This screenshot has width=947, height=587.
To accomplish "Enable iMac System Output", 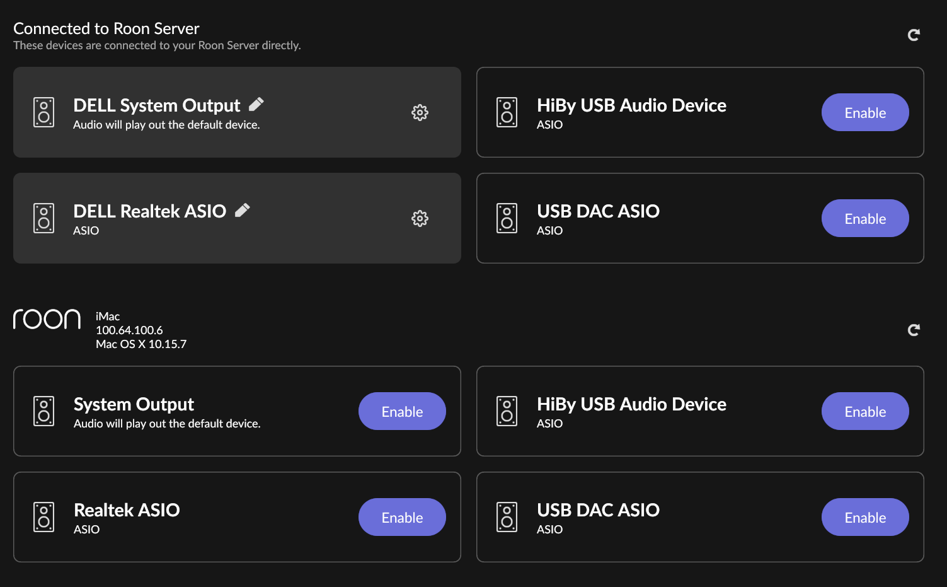I will pyautogui.click(x=402, y=412).
